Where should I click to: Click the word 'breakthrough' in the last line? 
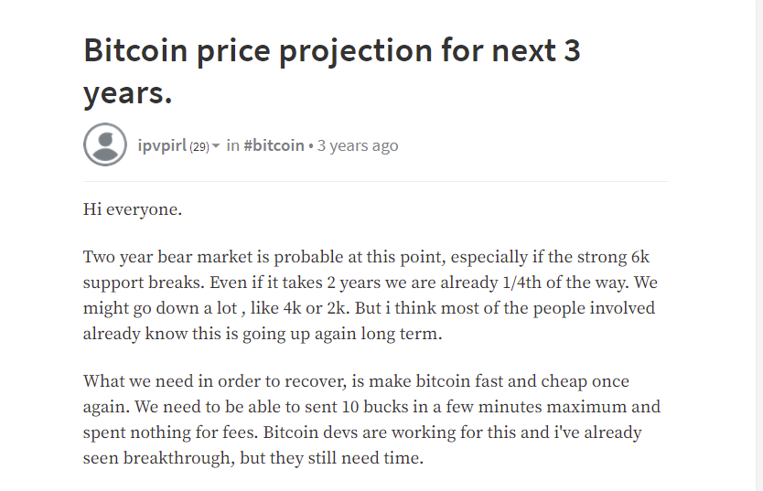click(177, 458)
